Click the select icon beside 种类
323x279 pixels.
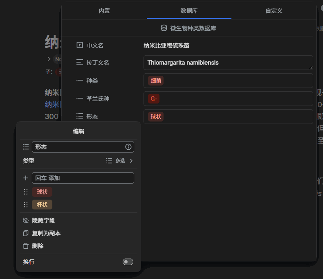80,81
